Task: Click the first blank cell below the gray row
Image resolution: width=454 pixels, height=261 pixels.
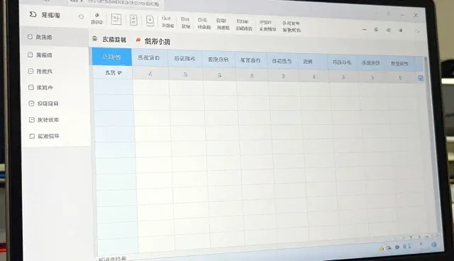Action: coord(113,87)
